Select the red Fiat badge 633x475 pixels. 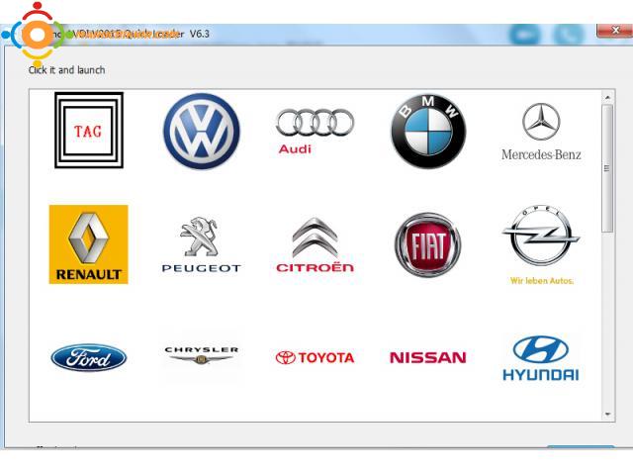428,244
